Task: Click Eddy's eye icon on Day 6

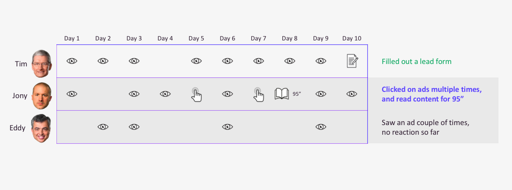Action: 227,127
